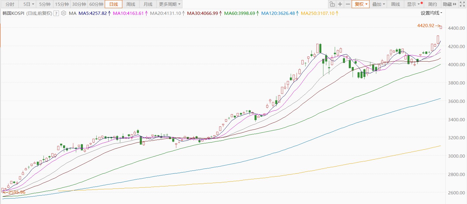Click 隐藏 to hide side panel

[449, 4]
